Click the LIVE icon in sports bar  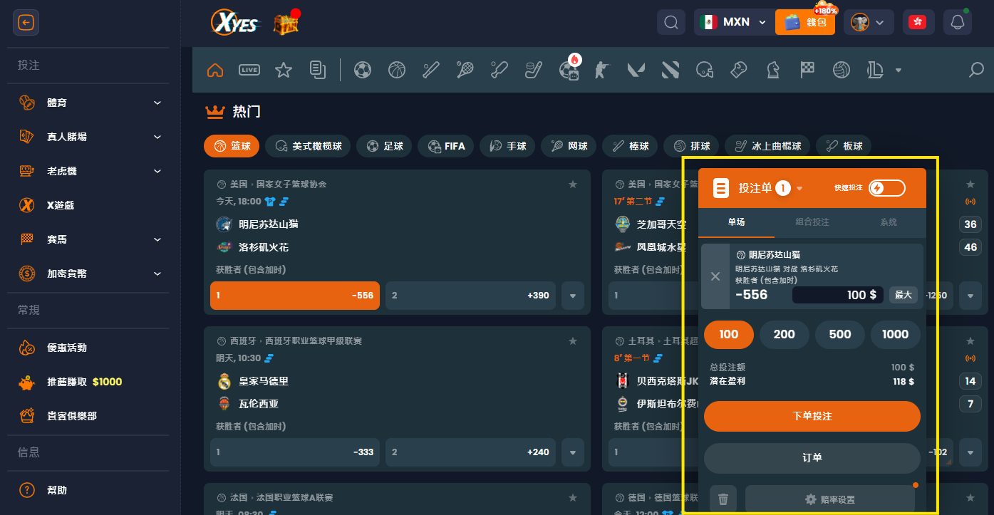249,70
